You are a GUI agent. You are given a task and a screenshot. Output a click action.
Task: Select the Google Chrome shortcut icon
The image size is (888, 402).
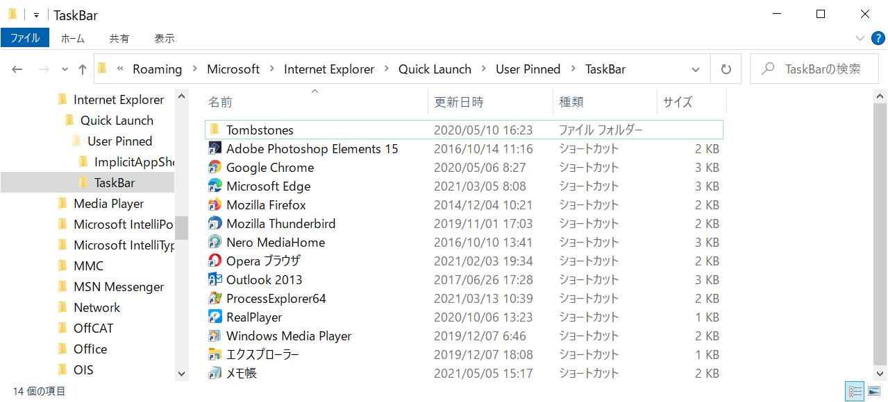(215, 167)
